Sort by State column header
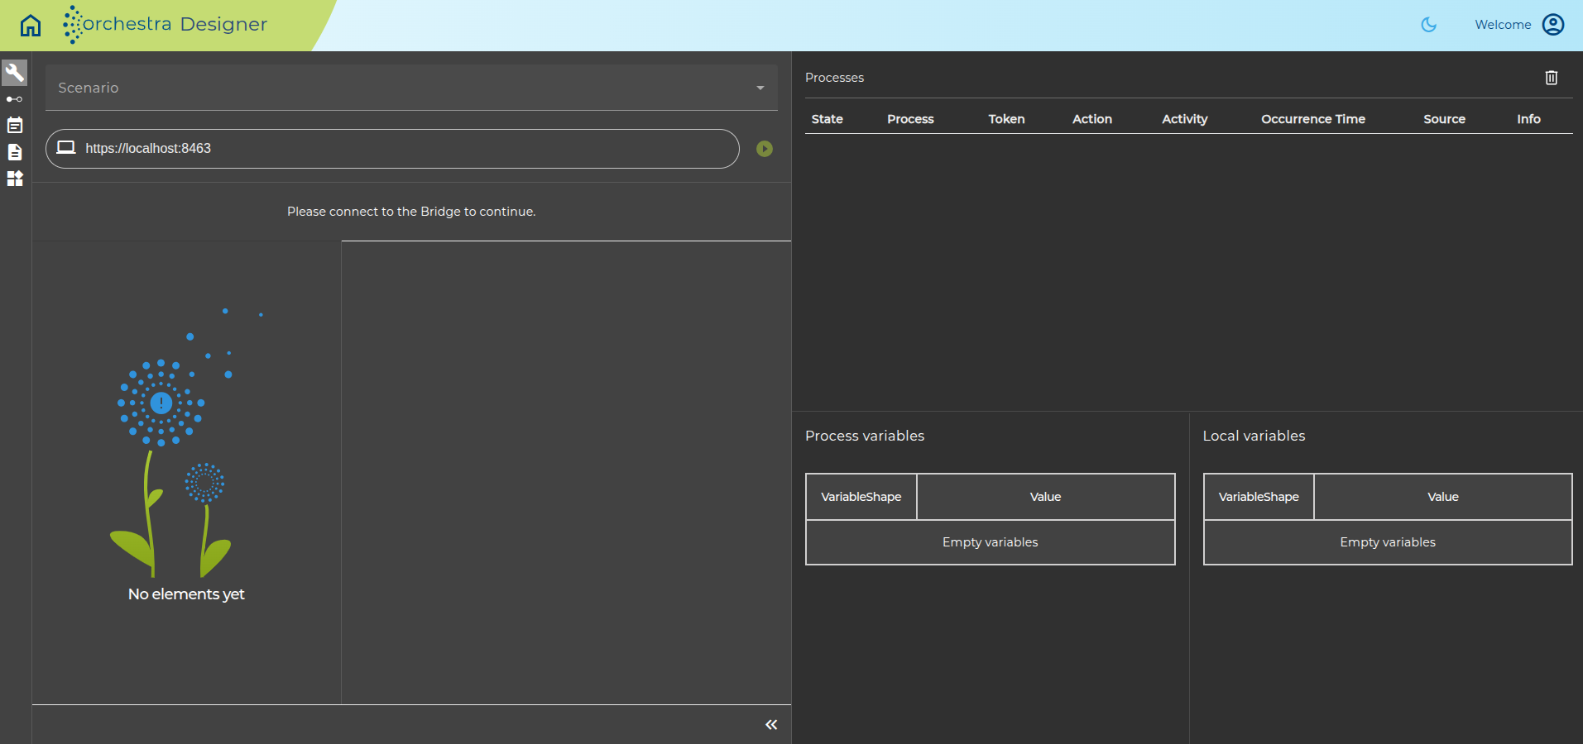The height and width of the screenshot is (744, 1583). (827, 119)
